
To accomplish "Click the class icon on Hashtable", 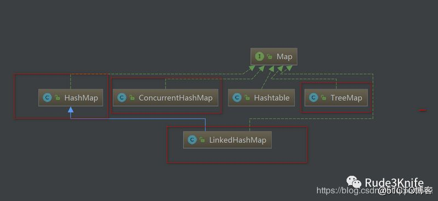I will tap(237, 97).
